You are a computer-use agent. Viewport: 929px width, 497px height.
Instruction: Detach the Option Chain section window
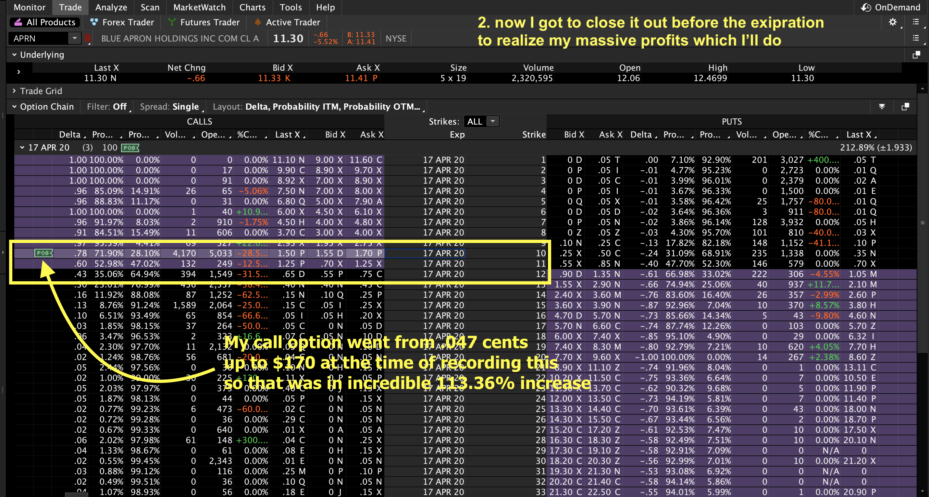click(x=905, y=107)
